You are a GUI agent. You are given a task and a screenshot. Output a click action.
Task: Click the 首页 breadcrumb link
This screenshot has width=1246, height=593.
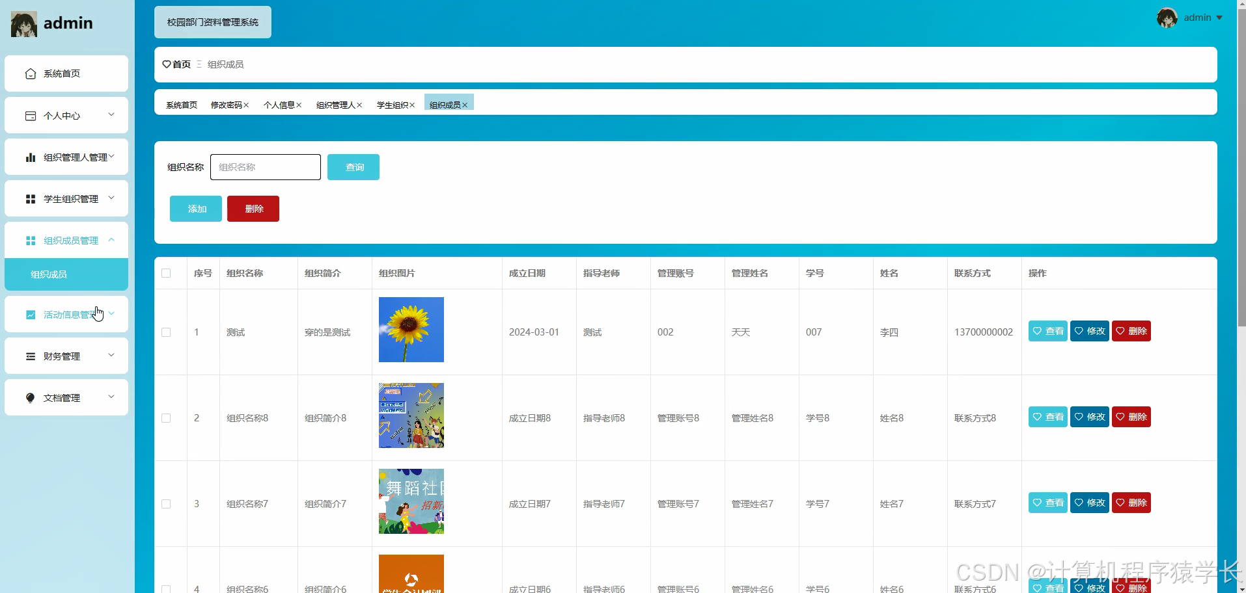[x=182, y=64]
